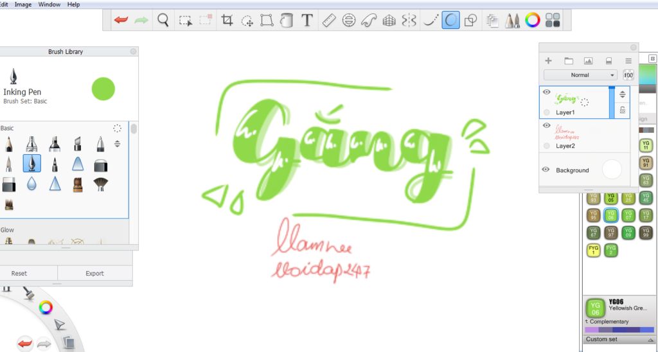Open the Edit menu
This screenshot has height=352, width=658.
coord(3,4)
